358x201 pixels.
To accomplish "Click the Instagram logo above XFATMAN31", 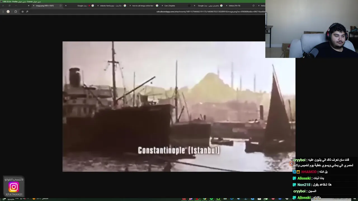I will [13, 187].
